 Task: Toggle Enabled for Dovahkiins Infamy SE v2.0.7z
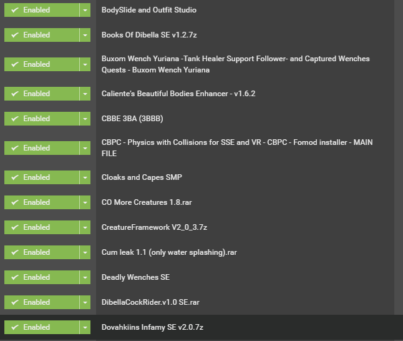pos(42,327)
